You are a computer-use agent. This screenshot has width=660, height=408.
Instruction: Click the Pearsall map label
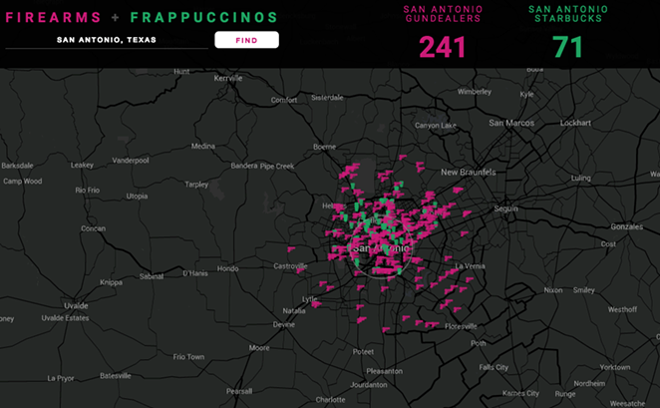coord(239,392)
